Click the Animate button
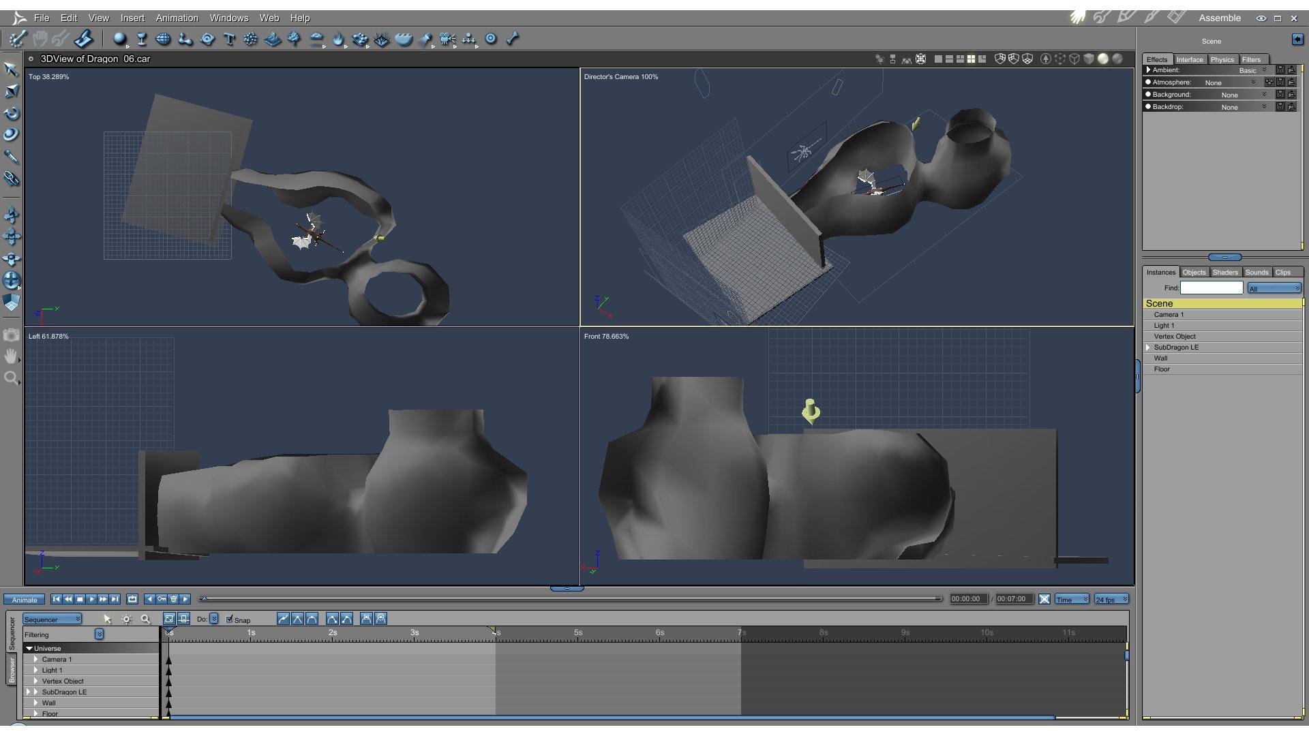Viewport: 1309px width, 736px height. 25,600
